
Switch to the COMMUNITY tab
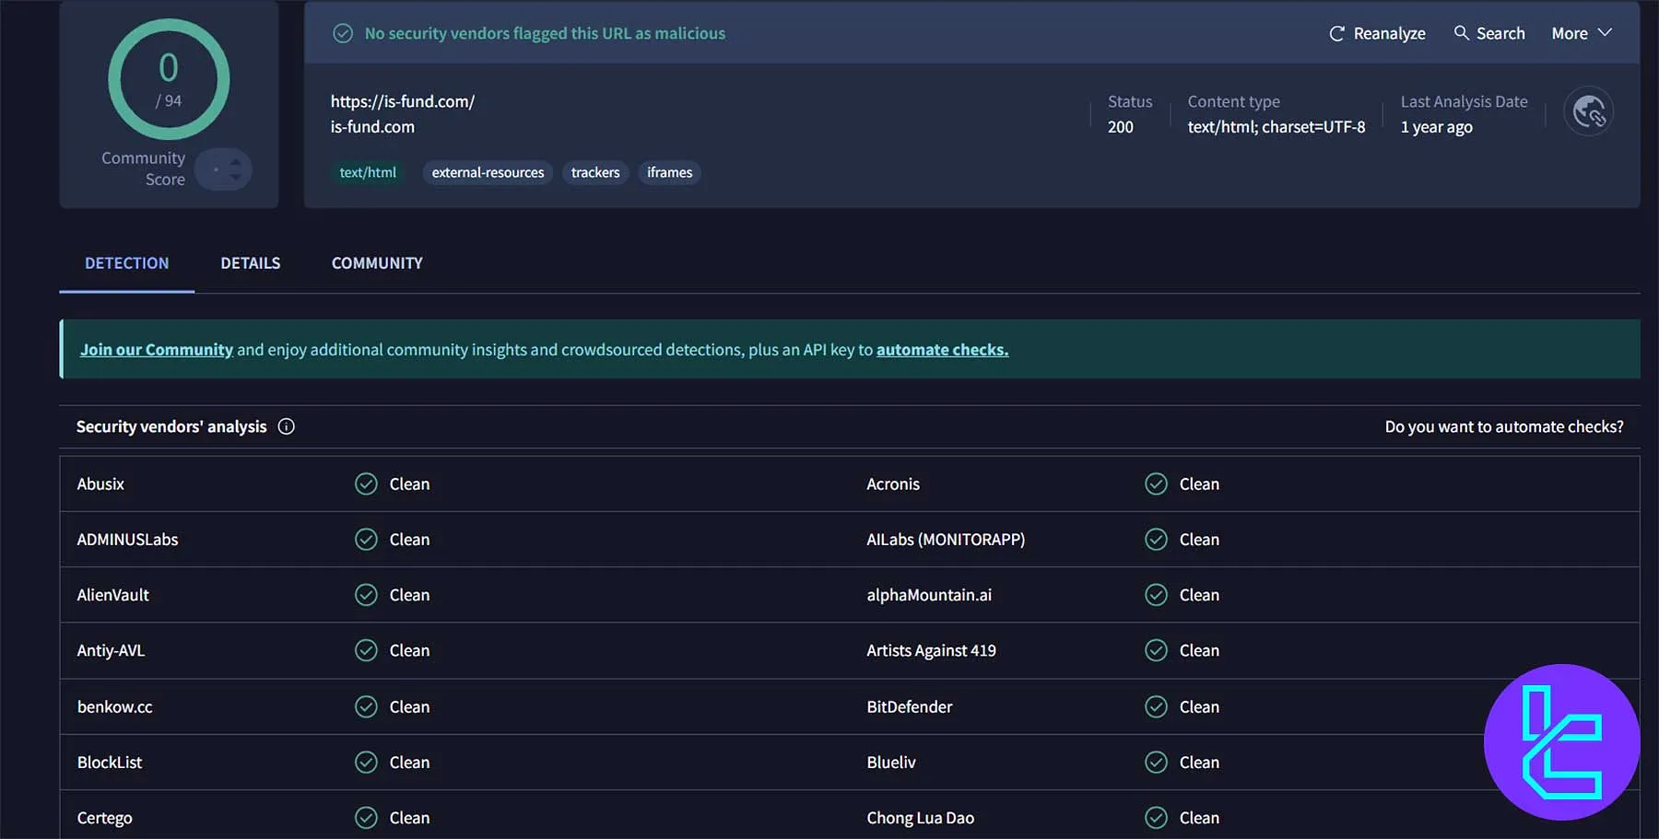tap(376, 262)
